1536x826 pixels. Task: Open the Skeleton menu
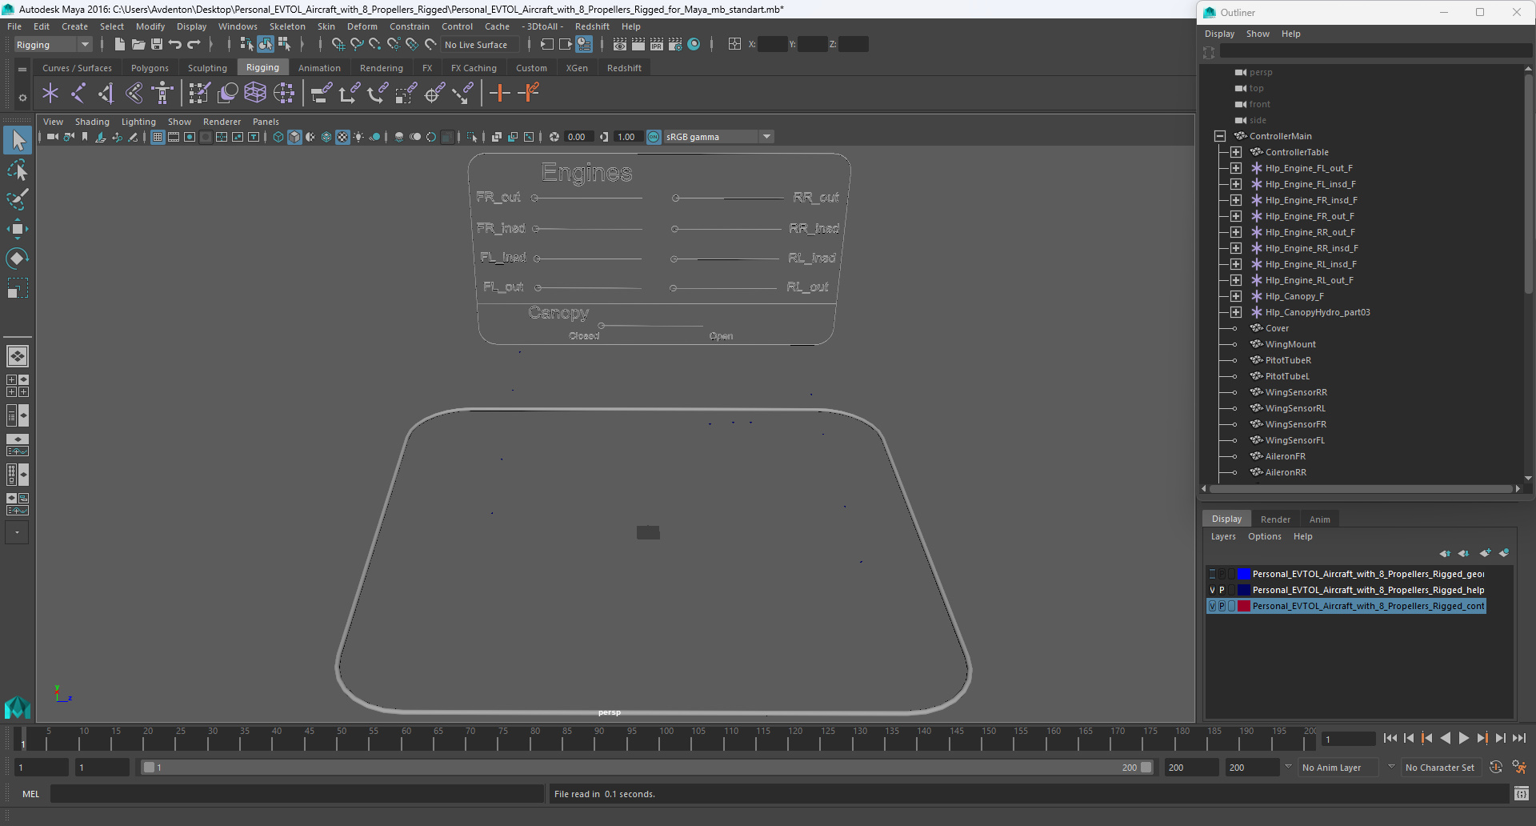tap(286, 26)
